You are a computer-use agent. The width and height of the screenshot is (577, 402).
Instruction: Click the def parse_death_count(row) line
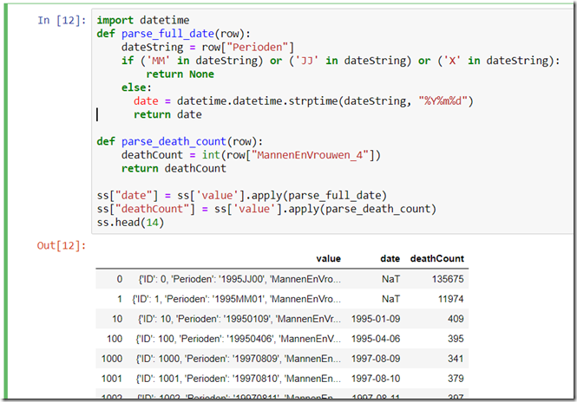[183, 141]
